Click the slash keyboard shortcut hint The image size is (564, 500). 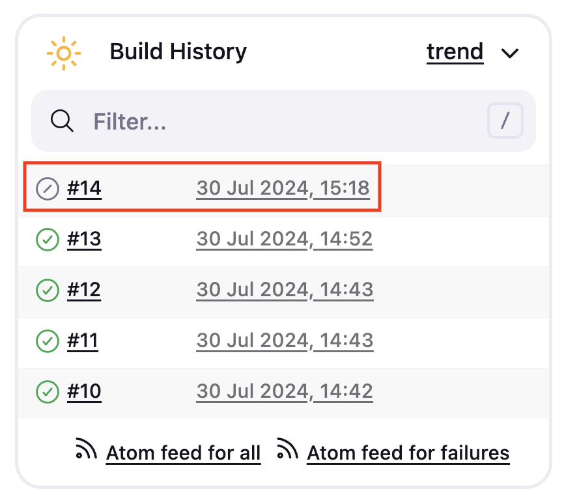coord(505,120)
